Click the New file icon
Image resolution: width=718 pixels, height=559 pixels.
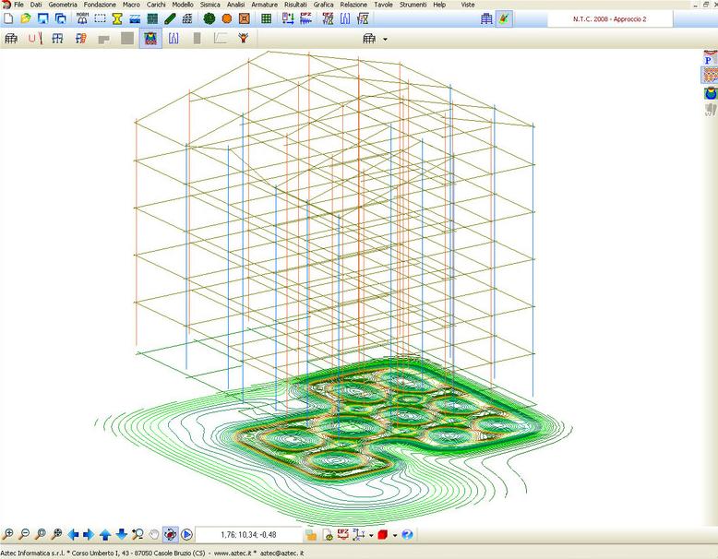pos(8,18)
